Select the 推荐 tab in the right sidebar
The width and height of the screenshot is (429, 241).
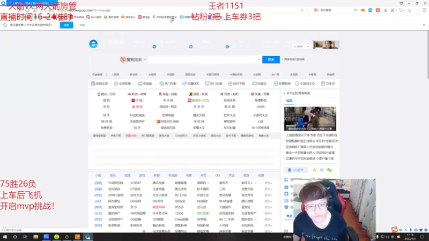289,101
